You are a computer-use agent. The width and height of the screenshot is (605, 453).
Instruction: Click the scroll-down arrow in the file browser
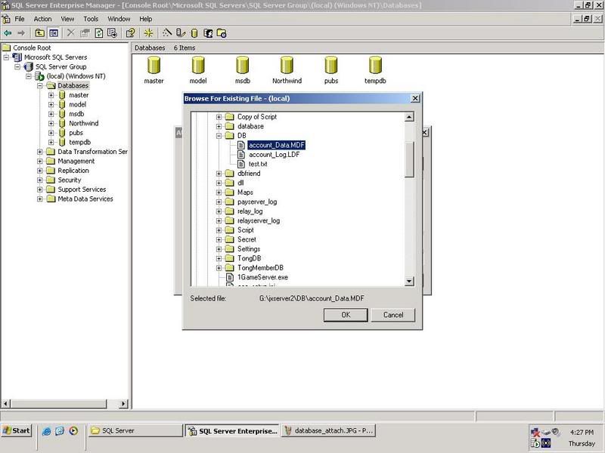pos(409,281)
